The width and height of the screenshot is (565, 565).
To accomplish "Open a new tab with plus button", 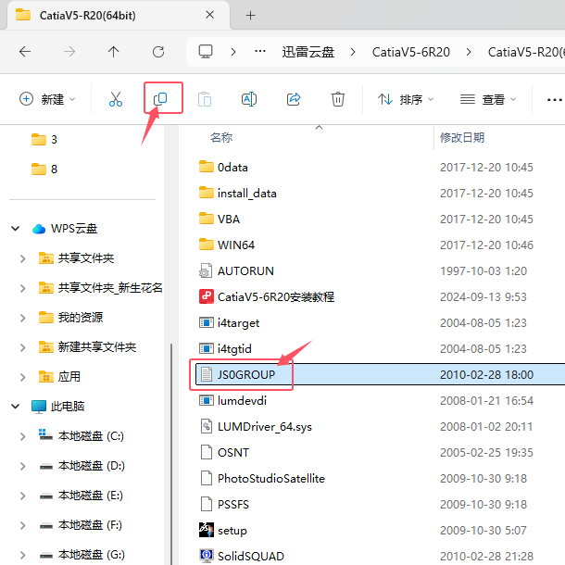I will (x=250, y=16).
